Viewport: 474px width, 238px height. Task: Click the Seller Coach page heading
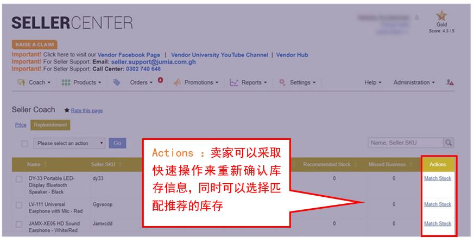(x=33, y=110)
